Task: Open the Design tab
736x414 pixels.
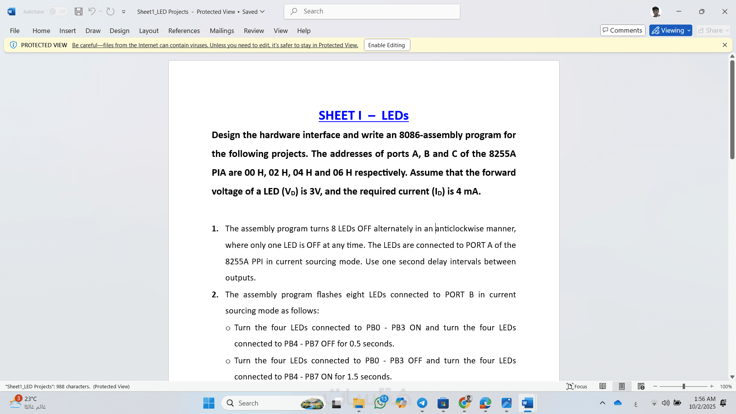Action: pos(119,31)
